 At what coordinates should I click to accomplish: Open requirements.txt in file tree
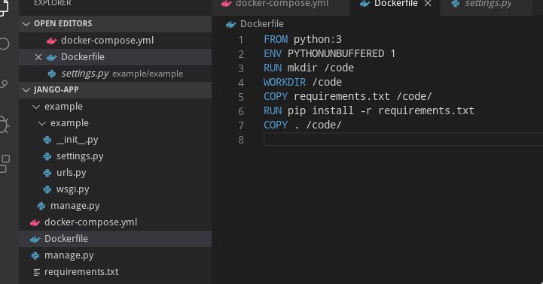tap(81, 272)
